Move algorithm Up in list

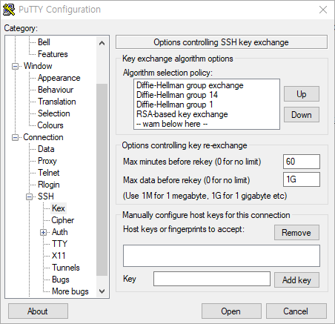(x=302, y=94)
